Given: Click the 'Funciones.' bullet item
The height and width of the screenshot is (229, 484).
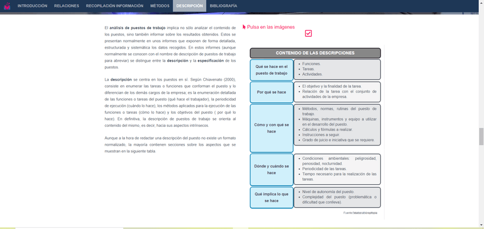Looking at the screenshot, I should (311, 63).
